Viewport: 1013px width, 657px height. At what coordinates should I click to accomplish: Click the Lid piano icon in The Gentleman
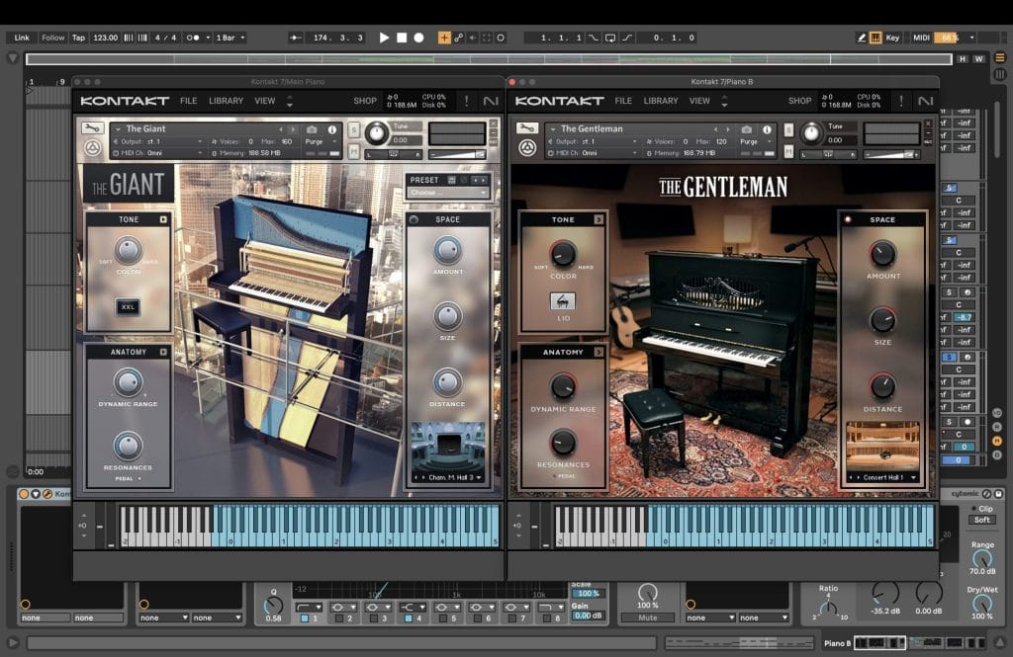(x=563, y=301)
